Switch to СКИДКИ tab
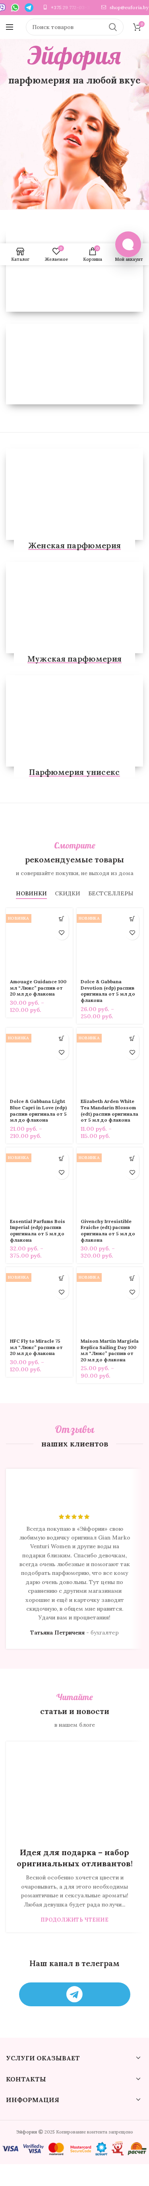This screenshot has height=2186, width=149. pos(68,893)
